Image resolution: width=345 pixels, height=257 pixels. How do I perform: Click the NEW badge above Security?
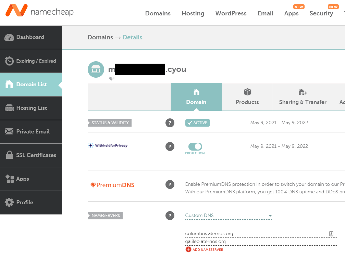point(333,7)
